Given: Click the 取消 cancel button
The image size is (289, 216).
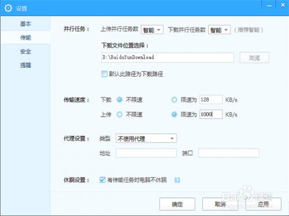Looking at the screenshot, I should pyautogui.click(x=220, y=204).
